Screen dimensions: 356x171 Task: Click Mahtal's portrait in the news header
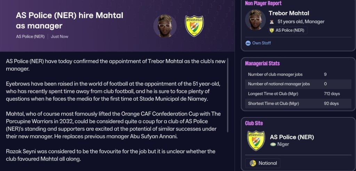coord(165,26)
